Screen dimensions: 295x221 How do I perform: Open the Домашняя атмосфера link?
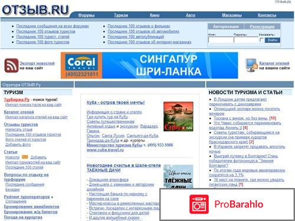[109, 180]
